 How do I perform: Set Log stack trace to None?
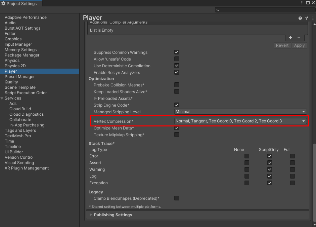pyautogui.click(x=247, y=176)
